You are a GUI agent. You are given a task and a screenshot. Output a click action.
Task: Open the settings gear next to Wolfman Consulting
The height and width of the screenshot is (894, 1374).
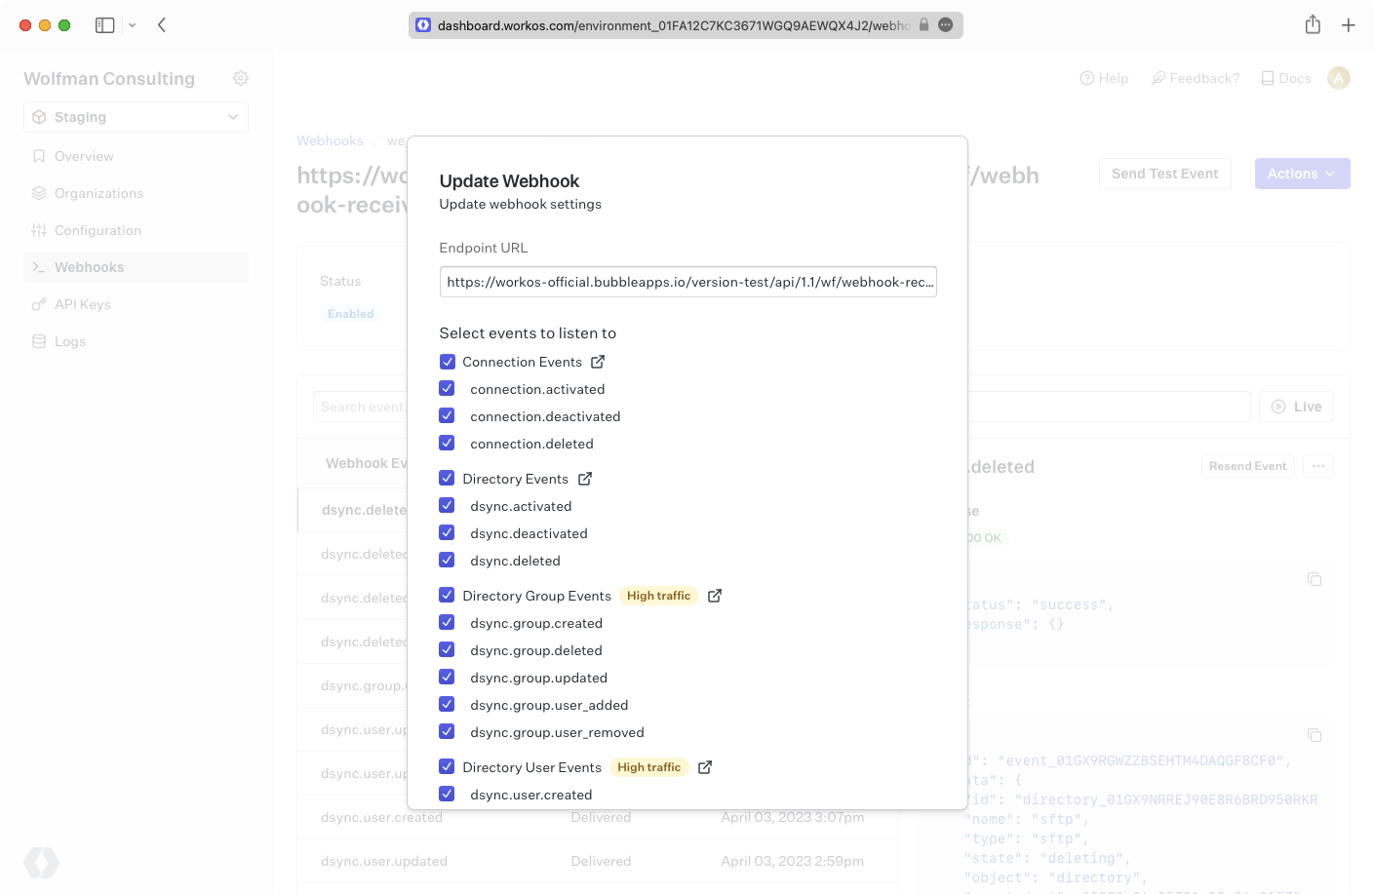240,78
